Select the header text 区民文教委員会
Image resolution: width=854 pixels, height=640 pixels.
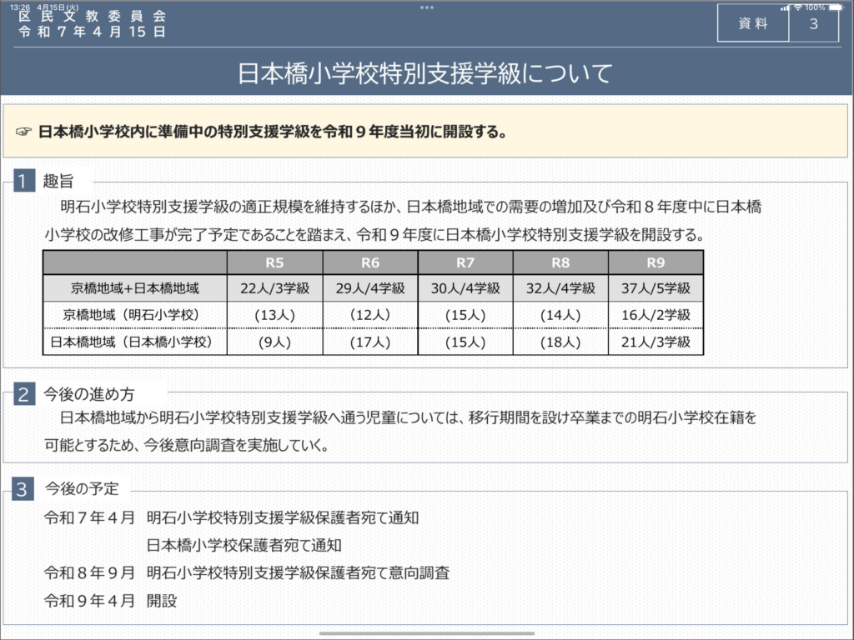[92, 17]
